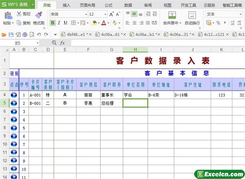The height and width of the screenshot is (179, 245).
Task: Click the undo arrow icon
Action: pos(39,34)
